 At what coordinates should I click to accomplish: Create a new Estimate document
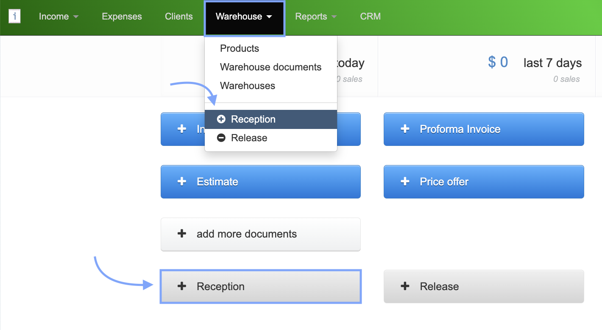pyautogui.click(x=260, y=182)
